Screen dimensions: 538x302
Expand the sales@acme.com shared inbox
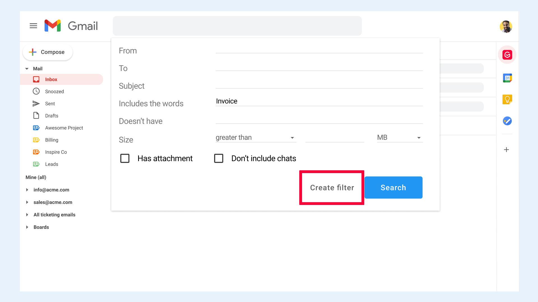coord(27,202)
